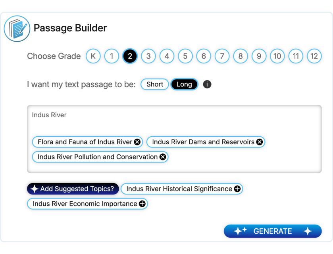Choose grade 3
The image size is (333, 254).
tap(148, 56)
